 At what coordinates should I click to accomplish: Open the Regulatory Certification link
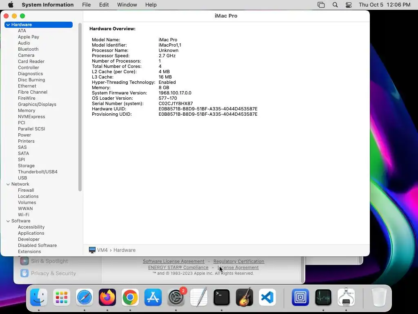tap(238, 261)
